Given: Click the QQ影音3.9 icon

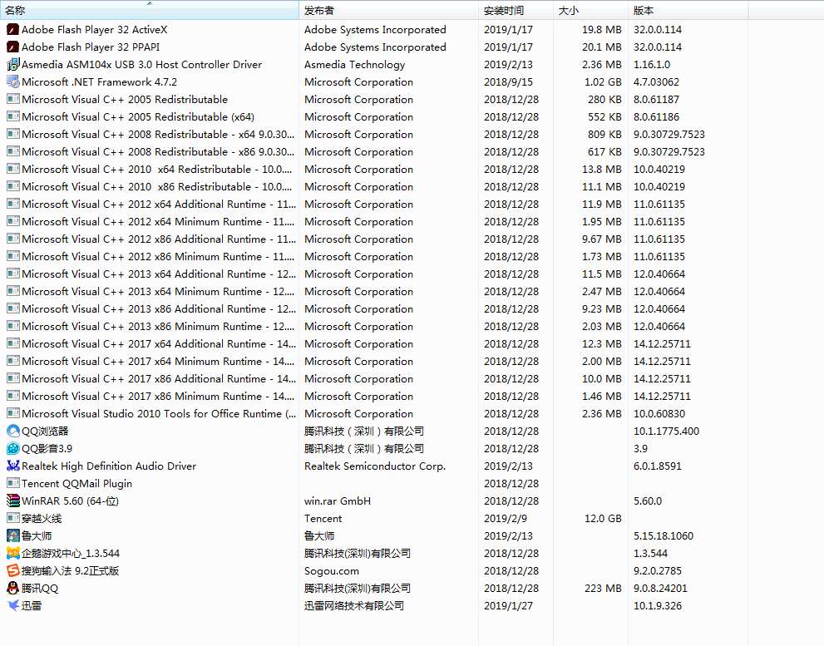Looking at the screenshot, I should pos(12,448).
